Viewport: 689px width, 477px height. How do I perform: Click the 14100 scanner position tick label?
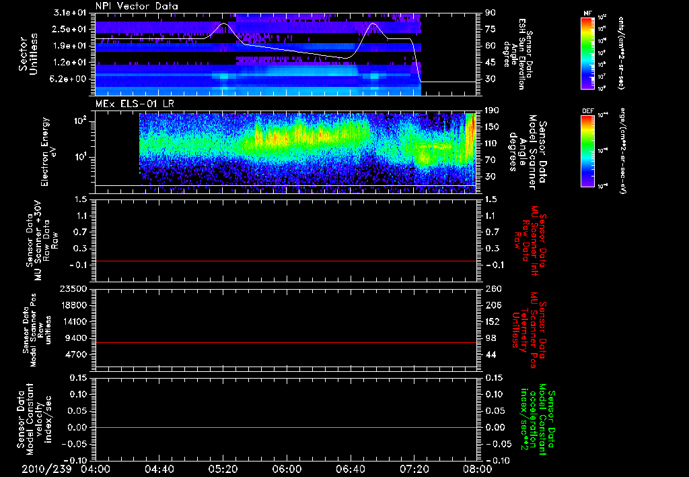73,321
